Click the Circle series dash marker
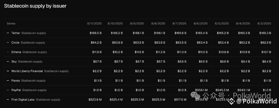This screenshot has height=108, width=279. click(8, 42)
